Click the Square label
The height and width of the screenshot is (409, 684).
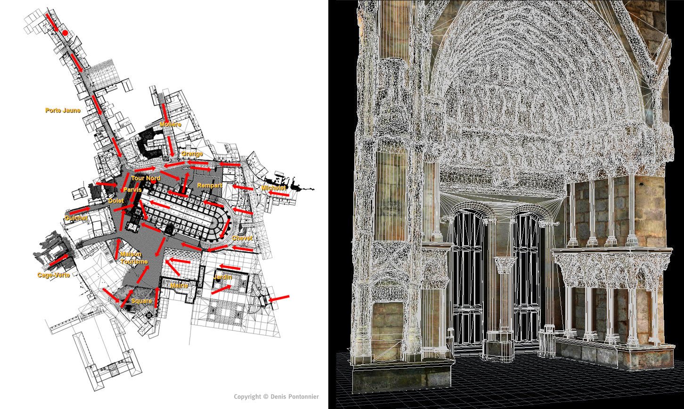coord(141,301)
